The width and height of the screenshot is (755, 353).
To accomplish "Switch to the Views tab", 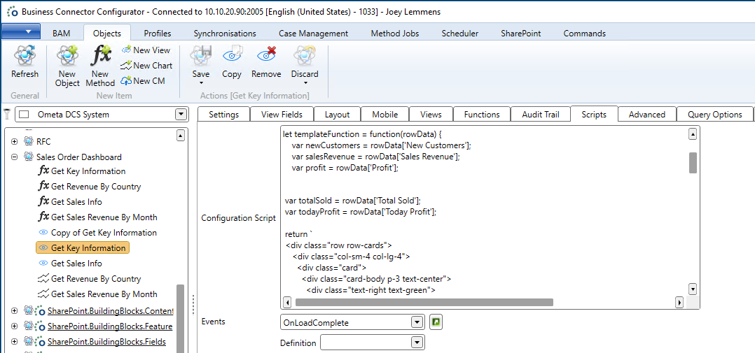I will (x=431, y=115).
